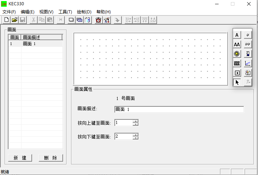Open the 编辑(E) menu

point(27,12)
